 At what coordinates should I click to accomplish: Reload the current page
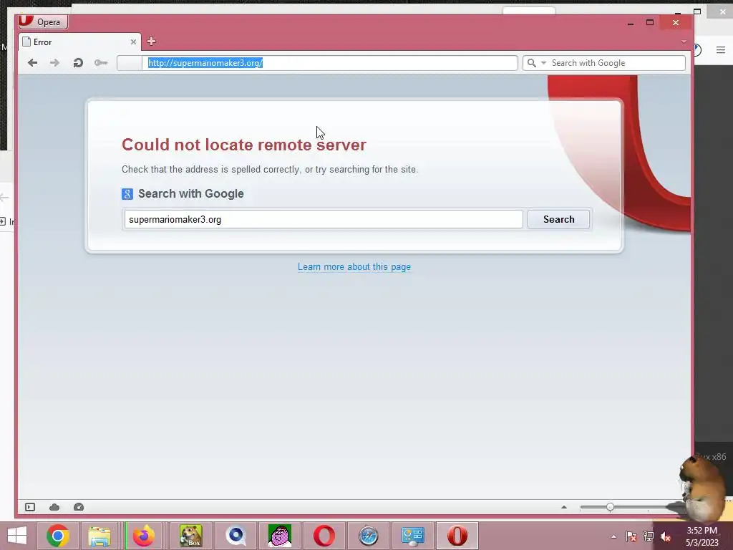[77, 63]
